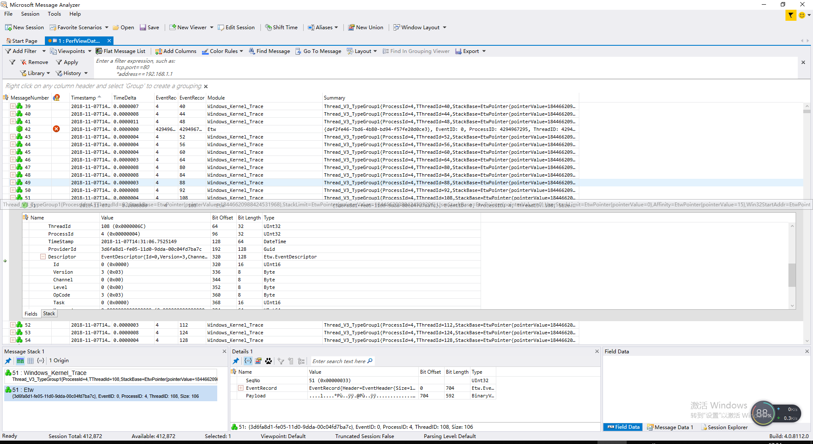Click the paw print icon in Details
The width and height of the screenshot is (813, 444).
pos(268,361)
